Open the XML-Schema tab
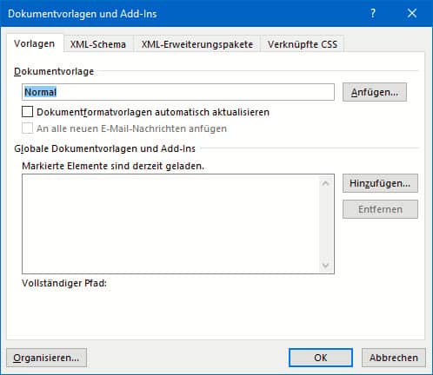433x375 pixels. point(98,44)
